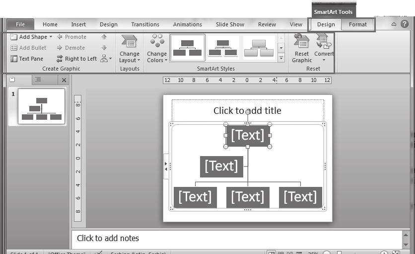The image size is (415, 254).
Task: Open text pane via left edge arrows
Action: 166,167
